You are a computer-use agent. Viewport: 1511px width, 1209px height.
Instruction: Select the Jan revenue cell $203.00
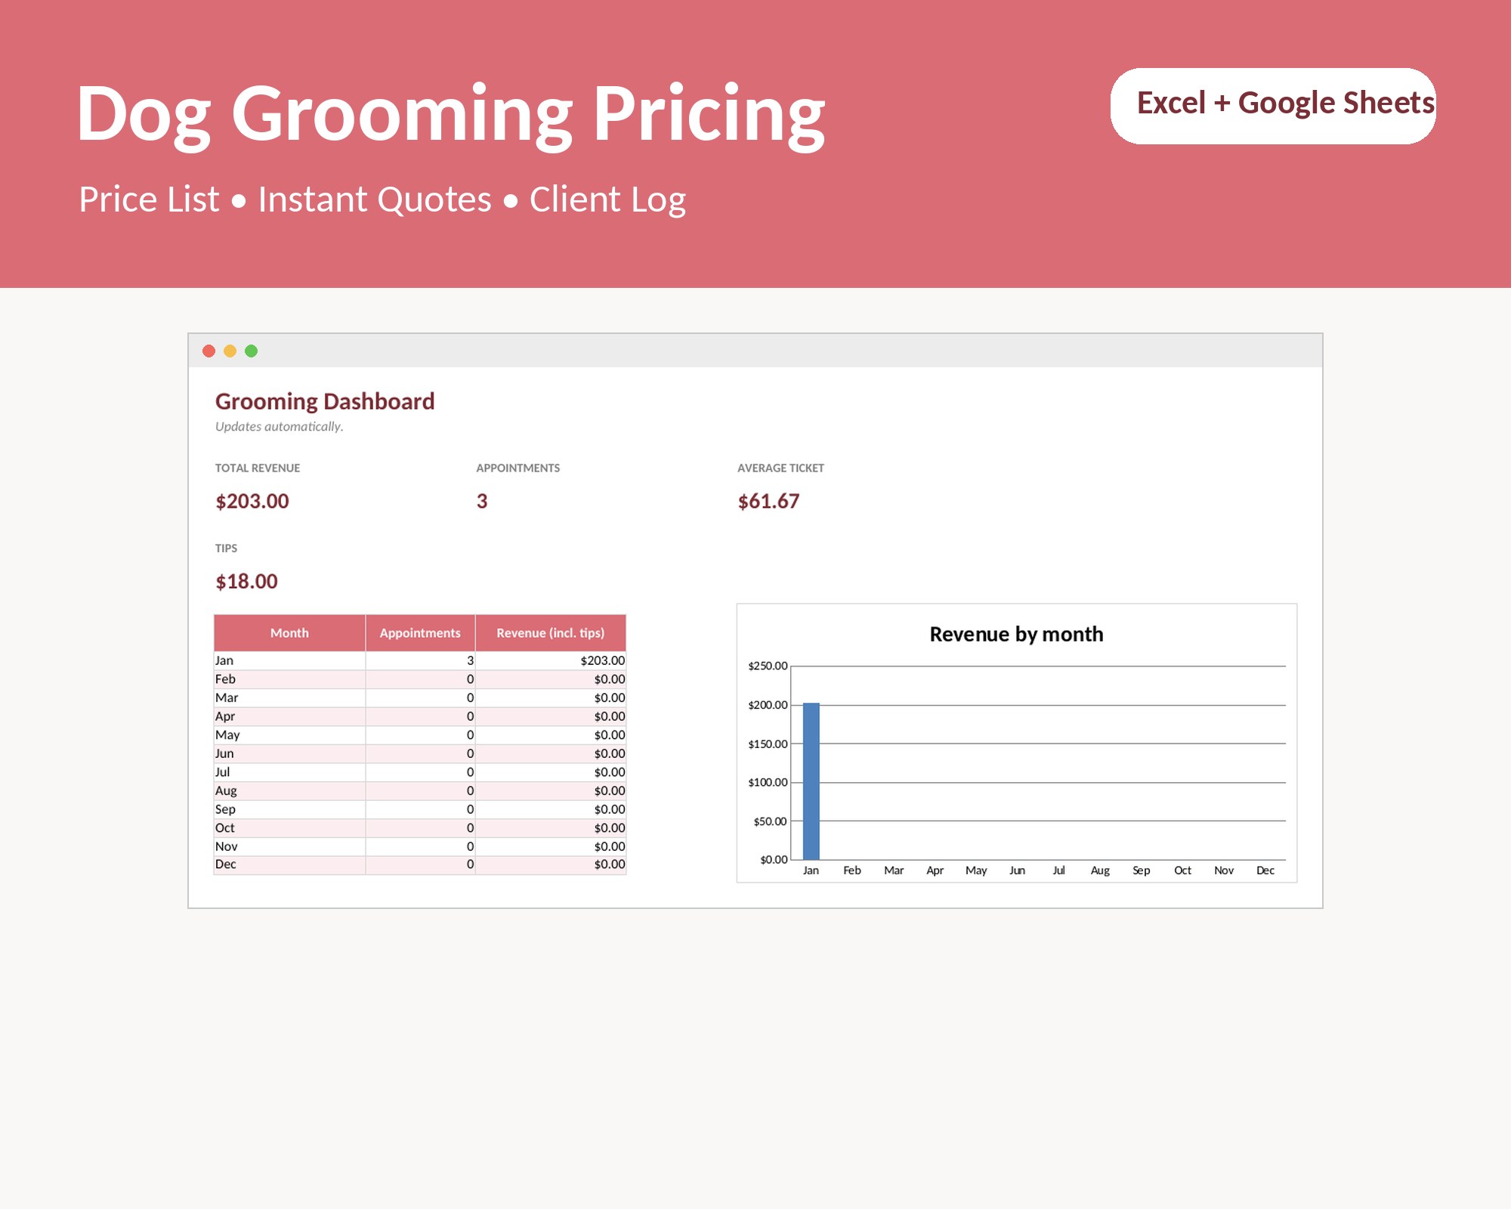click(551, 660)
